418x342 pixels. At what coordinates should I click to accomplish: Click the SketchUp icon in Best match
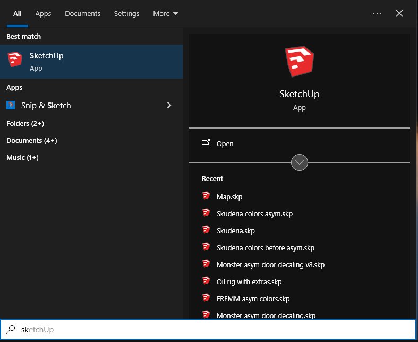click(15, 60)
